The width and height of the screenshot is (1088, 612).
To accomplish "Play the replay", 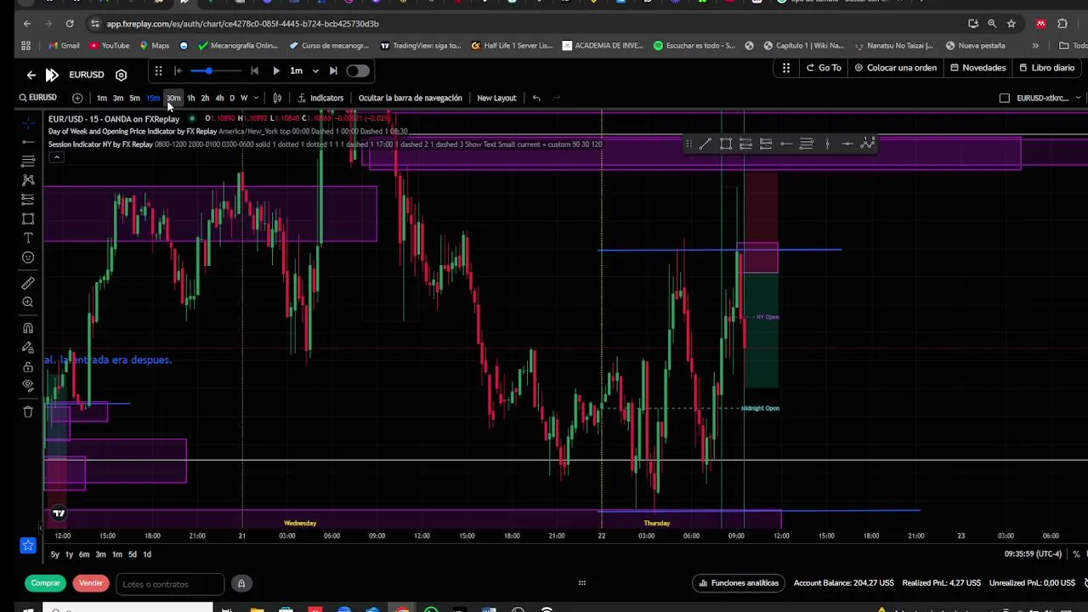I will coord(275,71).
